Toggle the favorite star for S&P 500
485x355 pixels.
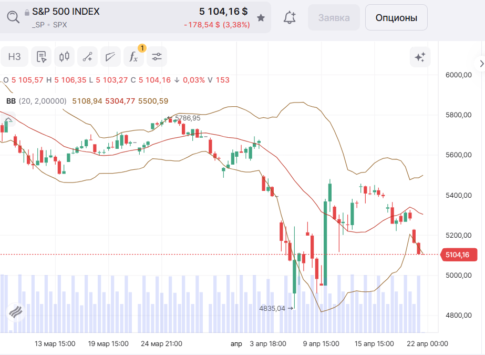261,18
